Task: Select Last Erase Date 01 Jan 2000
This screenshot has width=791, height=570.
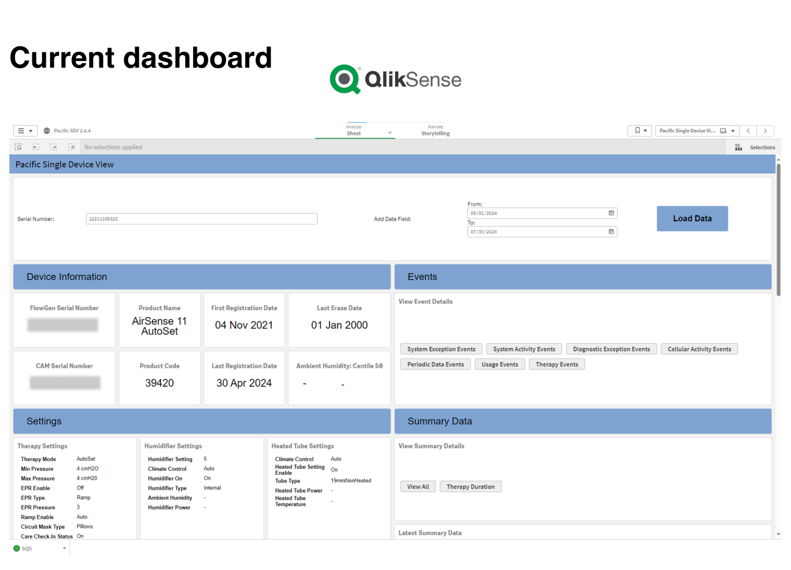Action: click(x=339, y=325)
